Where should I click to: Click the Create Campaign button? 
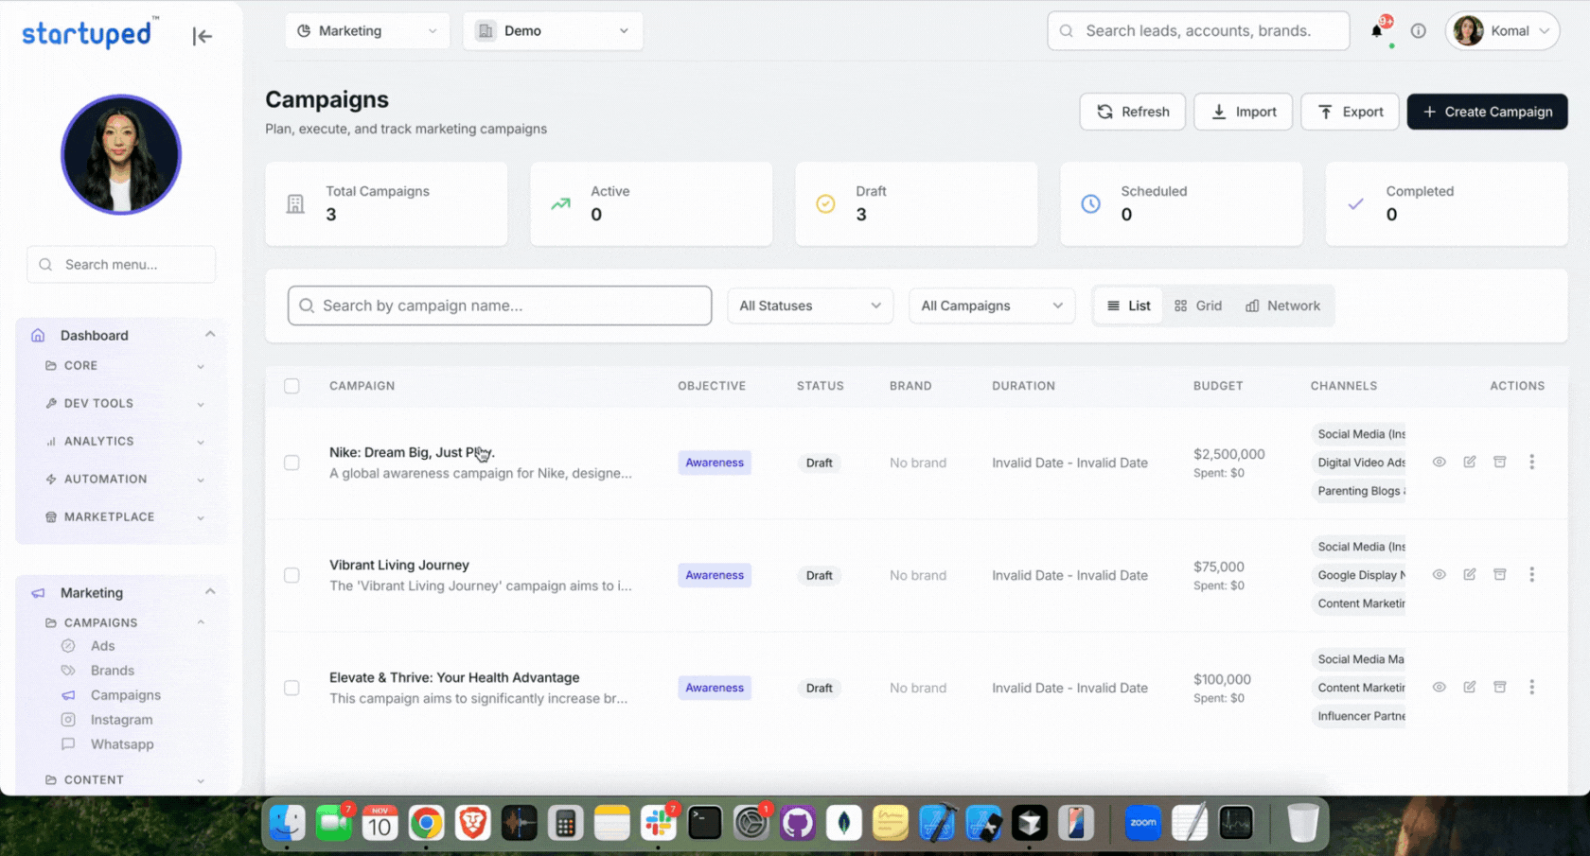tap(1487, 112)
